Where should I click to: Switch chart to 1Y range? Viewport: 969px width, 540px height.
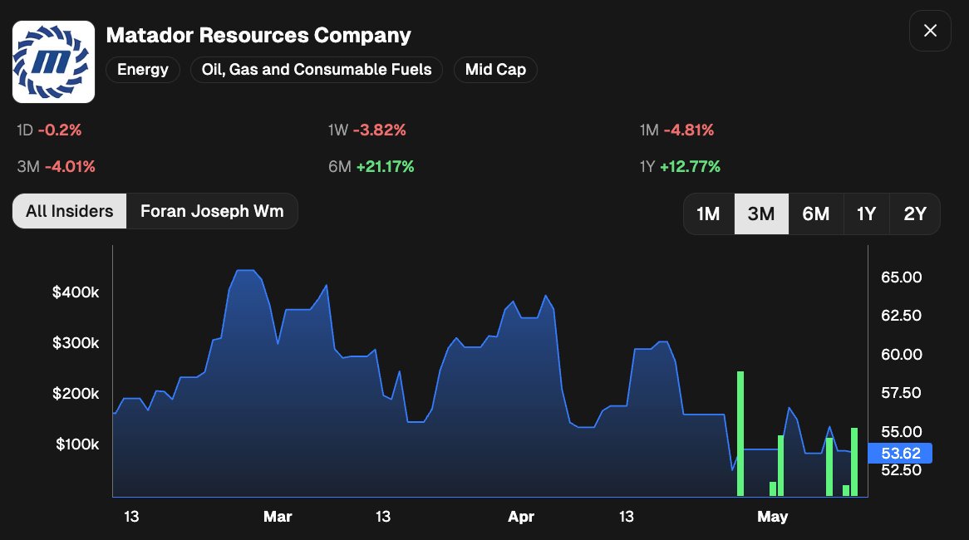[867, 214]
